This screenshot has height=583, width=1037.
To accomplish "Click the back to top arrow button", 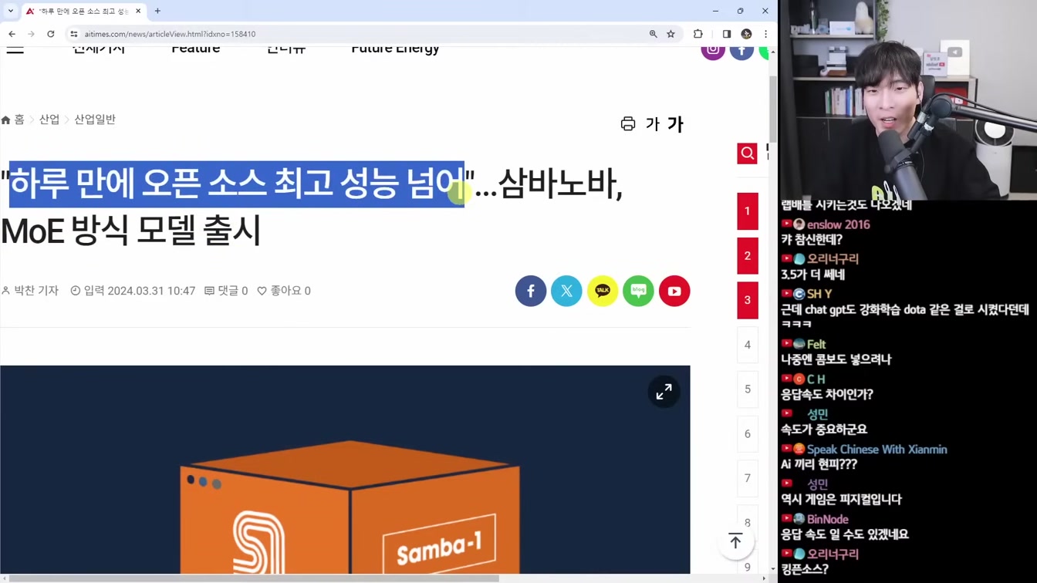I will click(735, 541).
